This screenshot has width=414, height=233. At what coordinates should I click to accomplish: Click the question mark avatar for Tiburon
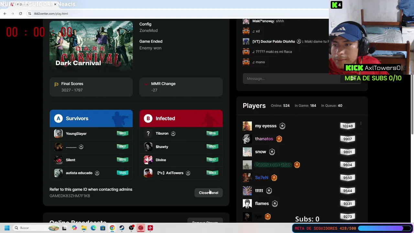pyautogui.click(x=148, y=133)
